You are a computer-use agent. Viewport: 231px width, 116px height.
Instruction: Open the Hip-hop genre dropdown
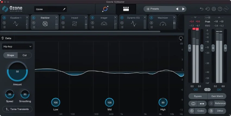(17, 46)
